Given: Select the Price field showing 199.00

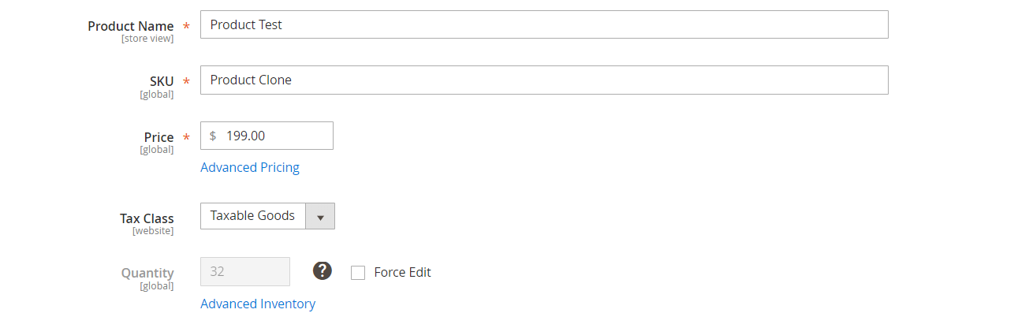Looking at the screenshot, I should click(267, 136).
